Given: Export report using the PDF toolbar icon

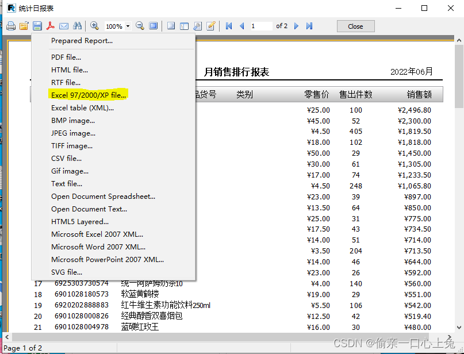Looking at the screenshot, I should 51,25.
